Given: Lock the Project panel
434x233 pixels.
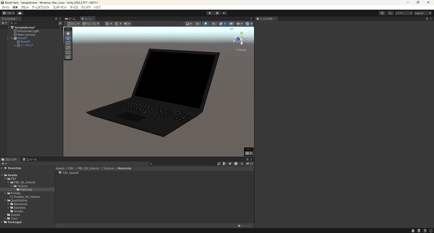Looking at the screenshot, I should [247, 159].
